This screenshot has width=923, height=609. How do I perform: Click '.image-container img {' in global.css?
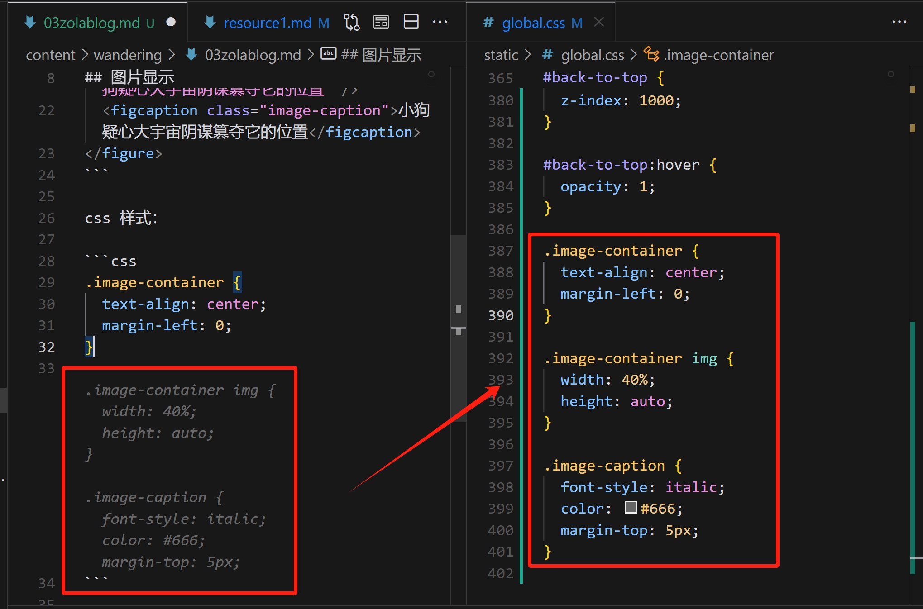[x=639, y=358]
